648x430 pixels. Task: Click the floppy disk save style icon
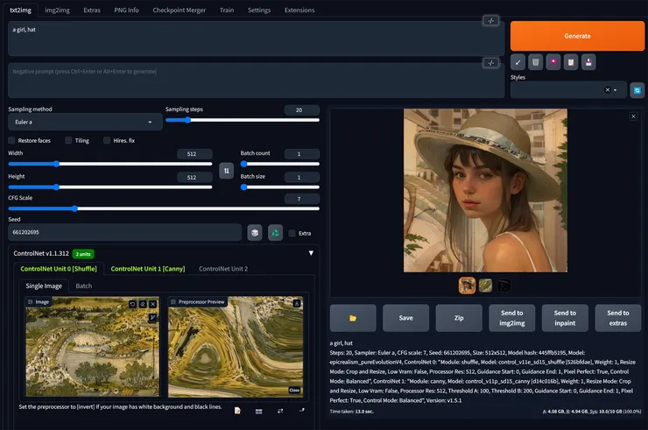coord(589,61)
